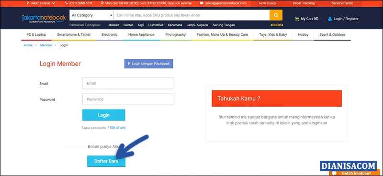Click the location pin icon
Viewport: 383px width, 176px height.
[28, 3]
